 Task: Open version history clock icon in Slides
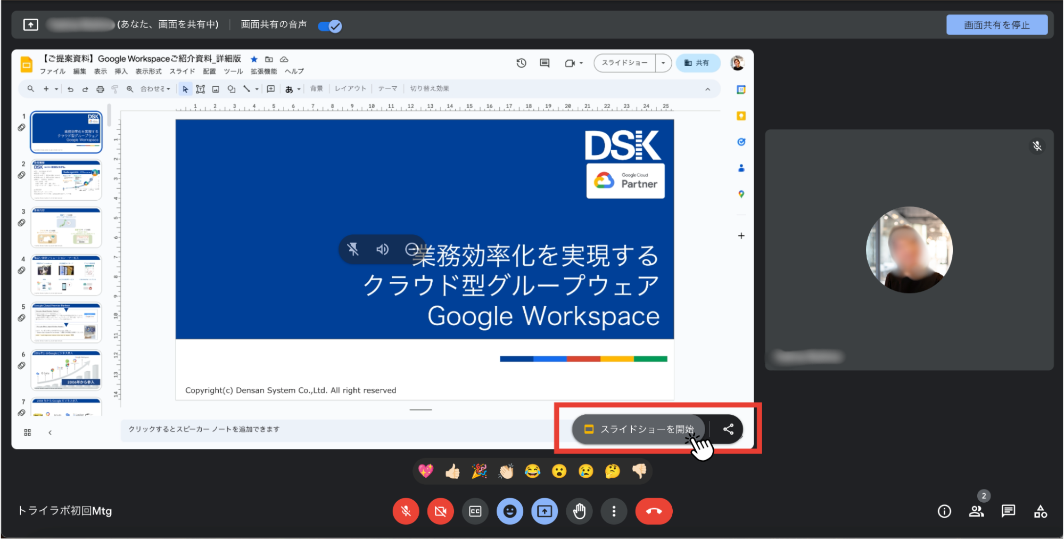[521, 63]
